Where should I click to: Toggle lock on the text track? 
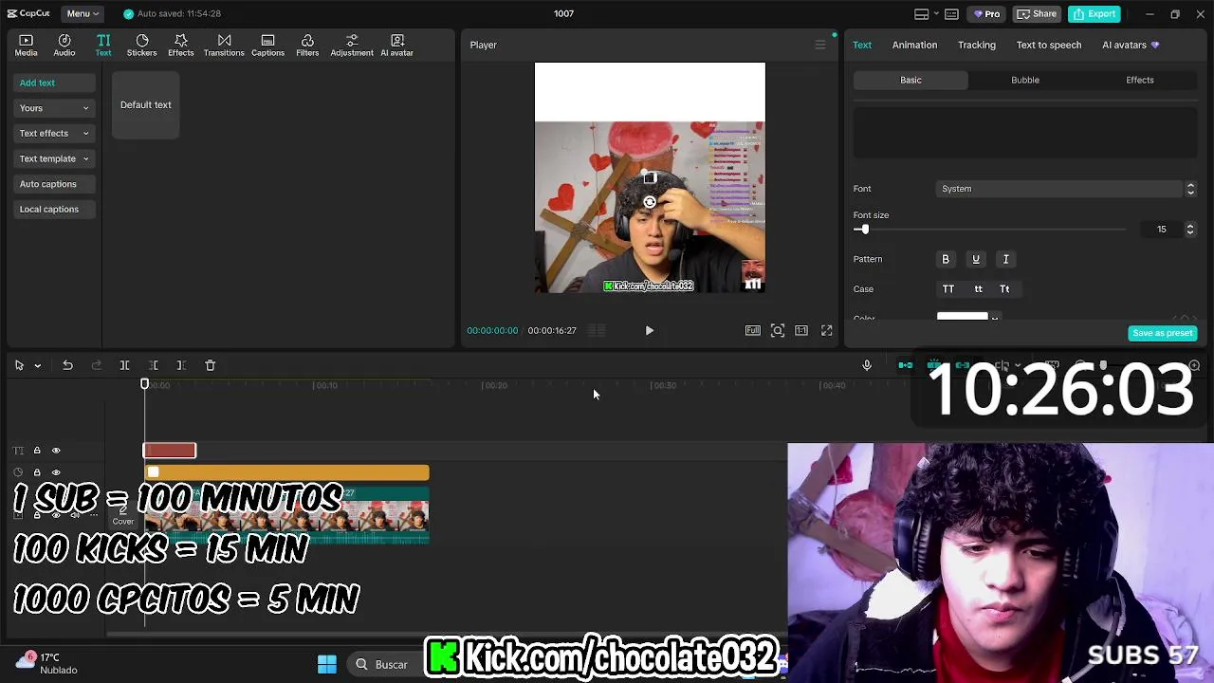[37, 451]
